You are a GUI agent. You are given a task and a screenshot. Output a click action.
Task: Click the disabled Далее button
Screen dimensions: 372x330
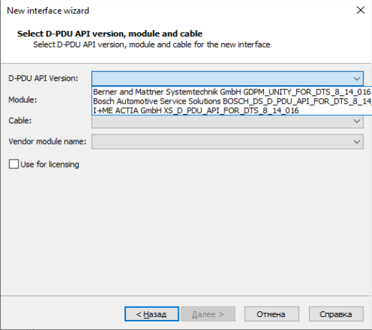tap(208, 314)
